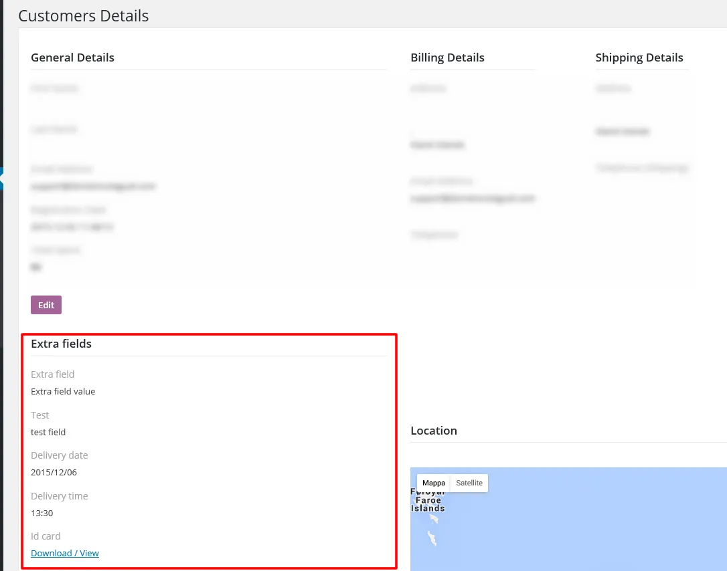Click the customer email link under General Details

click(93, 186)
